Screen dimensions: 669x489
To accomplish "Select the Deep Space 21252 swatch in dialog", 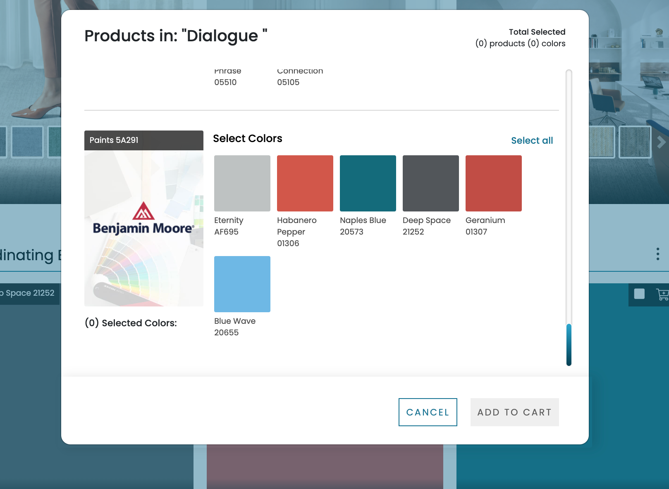I will pos(431,183).
